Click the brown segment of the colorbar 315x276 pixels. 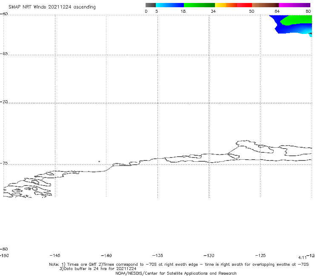pos(265,5)
